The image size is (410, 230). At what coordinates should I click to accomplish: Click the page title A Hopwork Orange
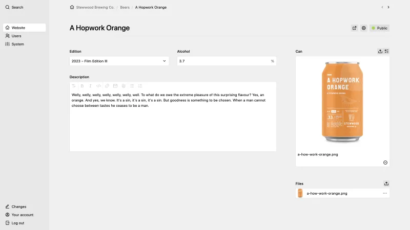99,28
